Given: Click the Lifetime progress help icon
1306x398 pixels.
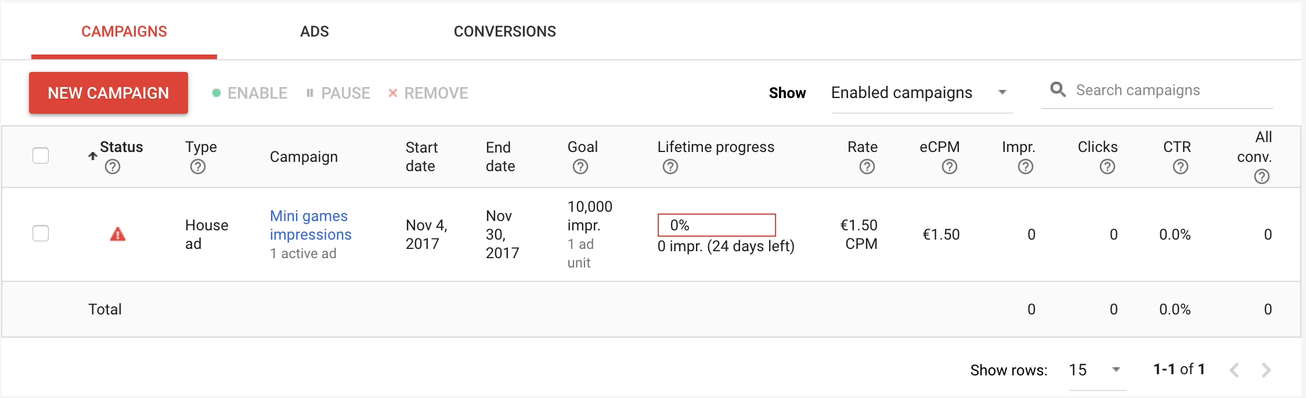Looking at the screenshot, I should [670, 167].
